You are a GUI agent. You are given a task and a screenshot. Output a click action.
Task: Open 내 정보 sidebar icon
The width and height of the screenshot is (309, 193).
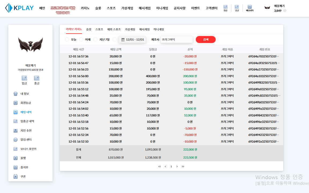(16, 94)
